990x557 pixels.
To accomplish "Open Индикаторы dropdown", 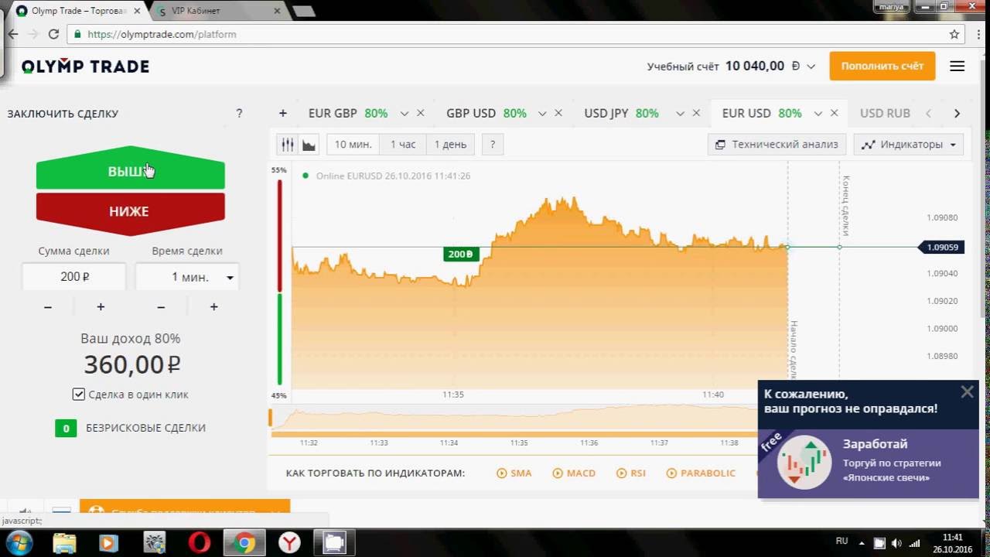I will click(x=909, y=145).
